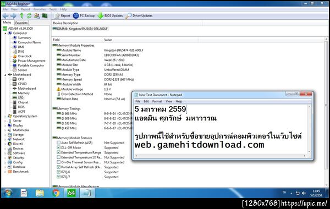The width and height of the screenshot is (330, 209).
Task: Click the Back navigation arrow
Action: (5, 16)
